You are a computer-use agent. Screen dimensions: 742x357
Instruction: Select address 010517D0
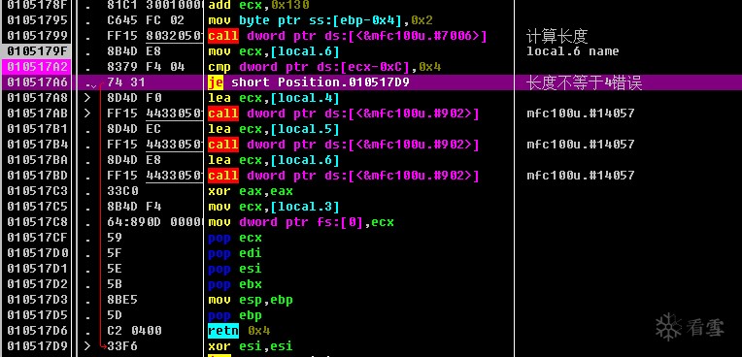37,253
